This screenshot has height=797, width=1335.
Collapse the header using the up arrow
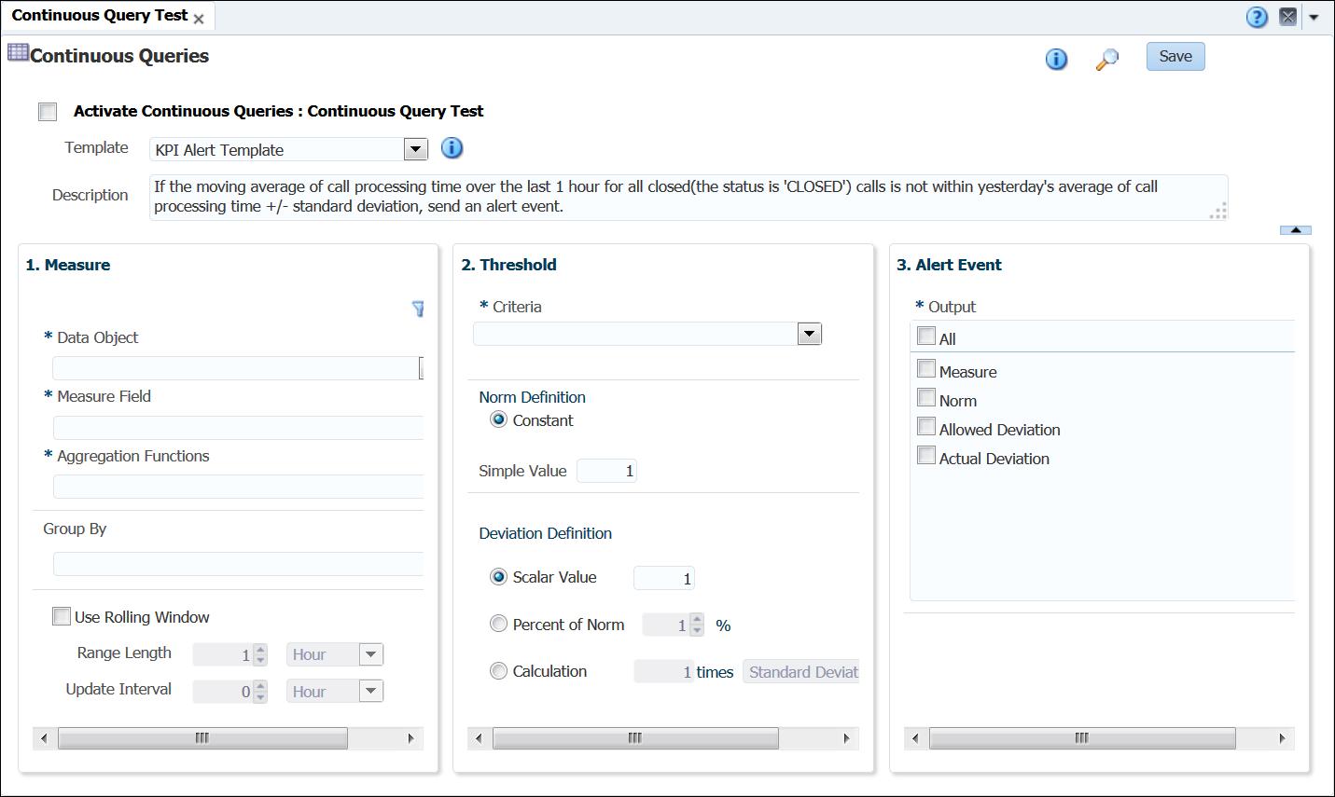point(1295,229)
